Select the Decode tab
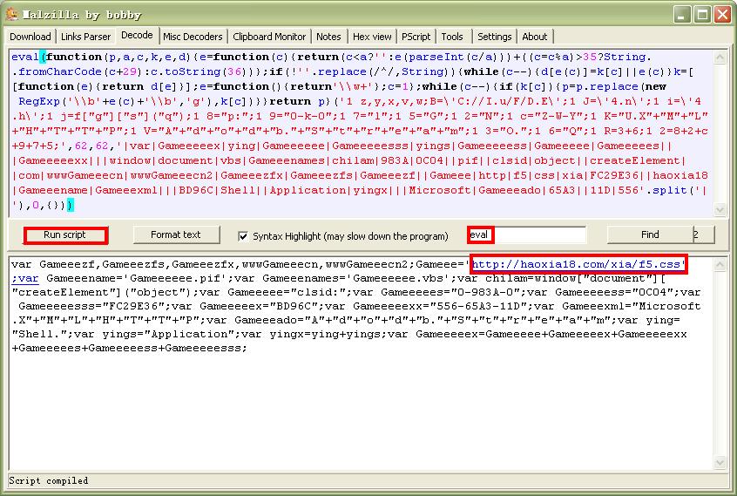Image resolution: width=737 pixels, height=496 pixels. (x=137, y=35)
